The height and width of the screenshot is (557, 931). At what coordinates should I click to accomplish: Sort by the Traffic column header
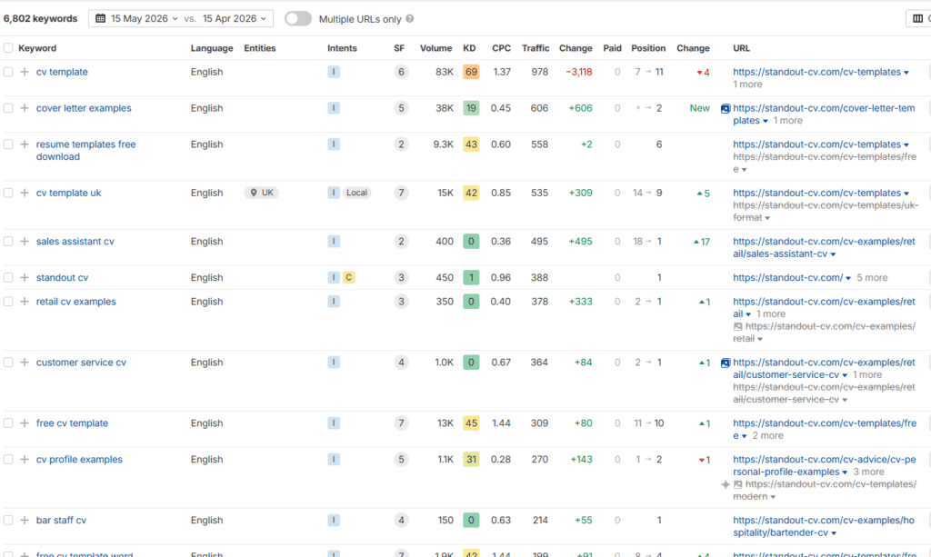click(x=536, y=48)
